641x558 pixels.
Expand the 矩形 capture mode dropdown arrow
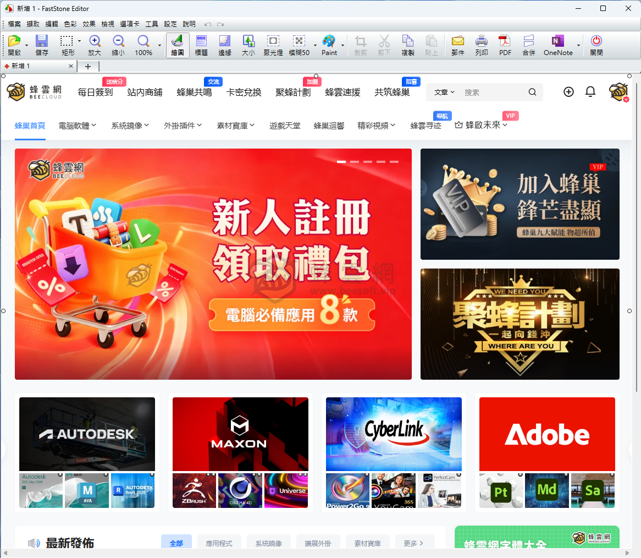tap(79, 41)
